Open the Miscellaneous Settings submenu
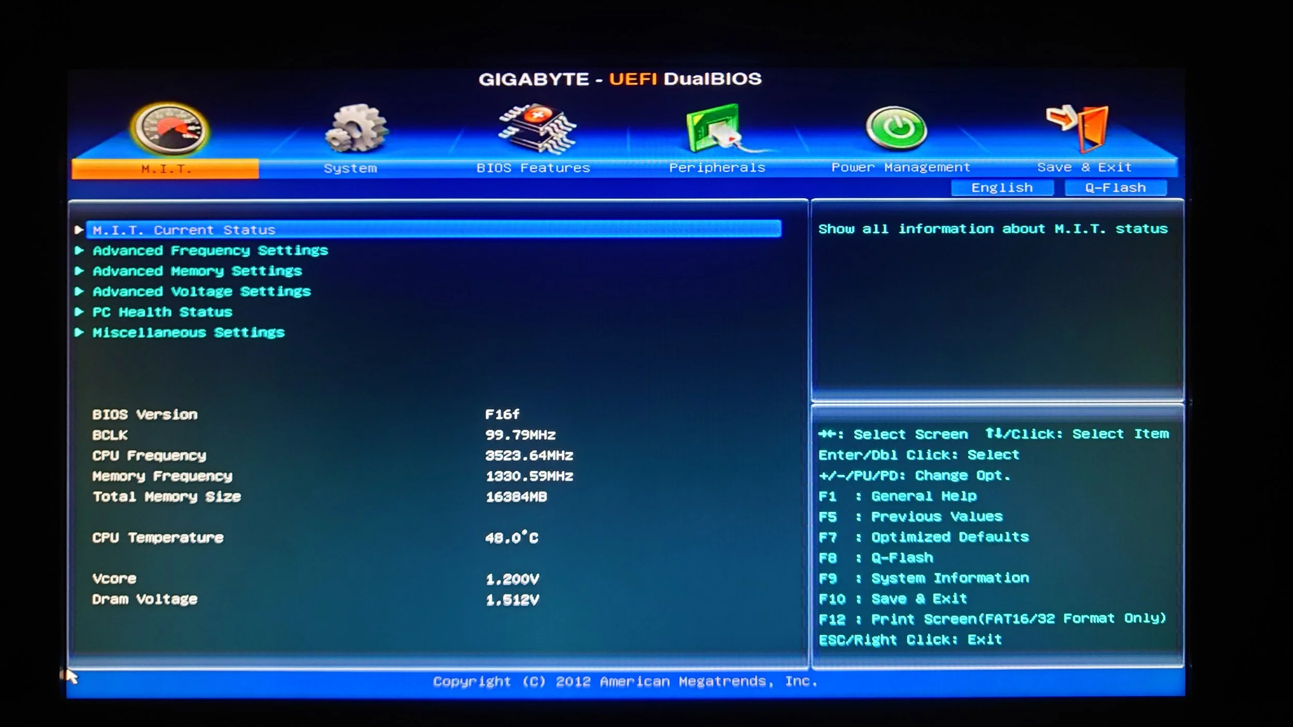This screenshot has height=727, width=1293. pos(188,332)
